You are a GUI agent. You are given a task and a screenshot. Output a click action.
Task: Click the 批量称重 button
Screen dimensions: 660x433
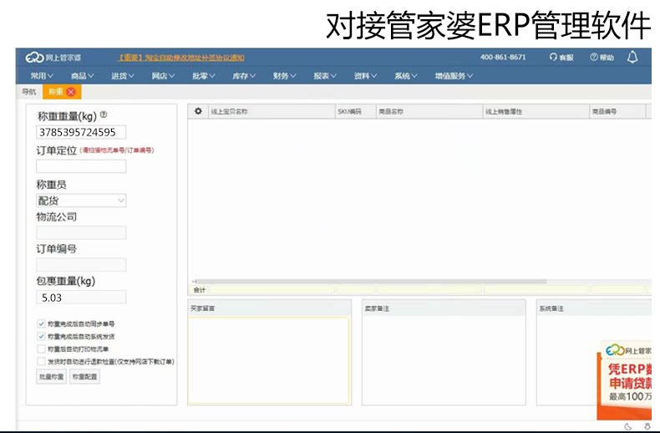point(51,376)
